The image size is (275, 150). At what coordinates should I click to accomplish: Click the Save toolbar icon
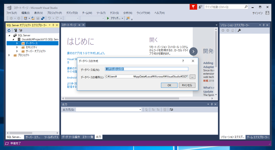(38, 18)
